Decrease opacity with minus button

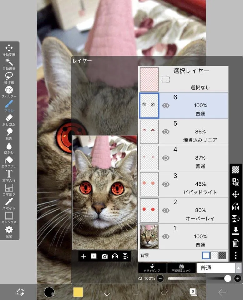160,278
